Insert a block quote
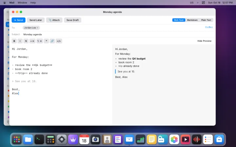 pyautogui.click(x=46, y=41)
